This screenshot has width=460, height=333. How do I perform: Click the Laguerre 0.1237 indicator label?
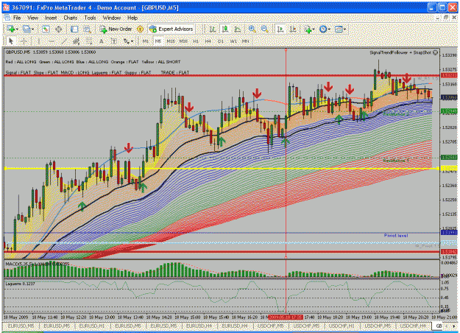[20, 284]
